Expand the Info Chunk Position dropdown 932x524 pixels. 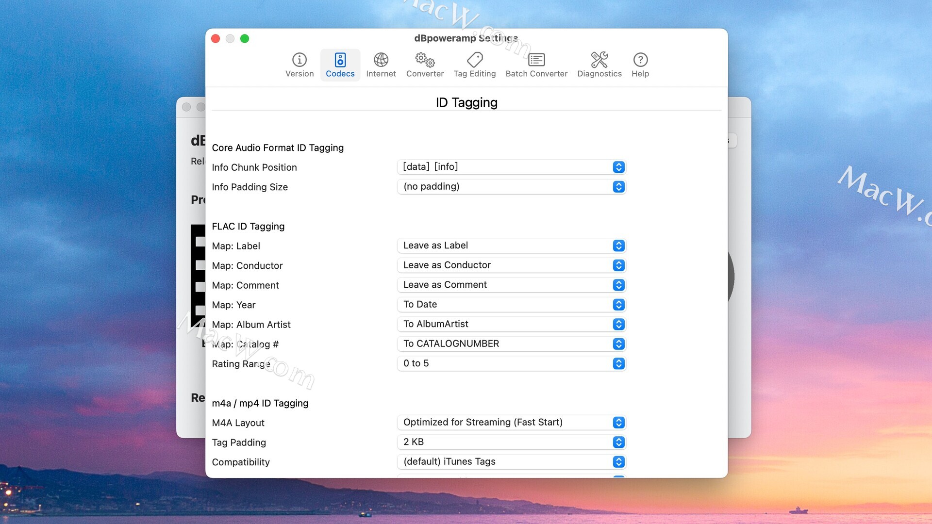pos(511,167)
